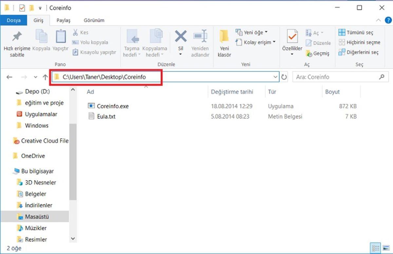Open the Dosya menu
This screenshot has width=393, height=254.
(x=13, y=20)
